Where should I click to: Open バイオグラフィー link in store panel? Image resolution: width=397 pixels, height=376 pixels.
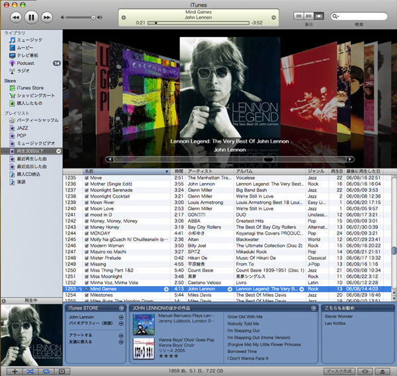pyautogui.click(x=91, y=323)
